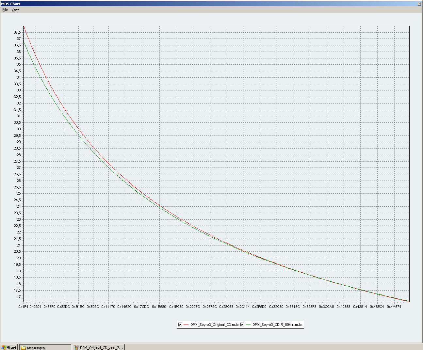Click the red line legend swatch
The height and width of the screenshot is (350, 423).
click(x=186, y=325)
